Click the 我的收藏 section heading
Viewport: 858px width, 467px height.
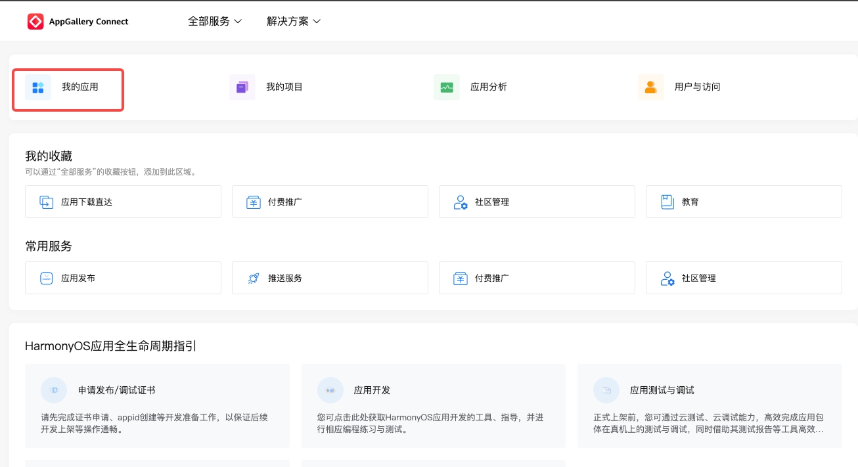tap(49, 156)
